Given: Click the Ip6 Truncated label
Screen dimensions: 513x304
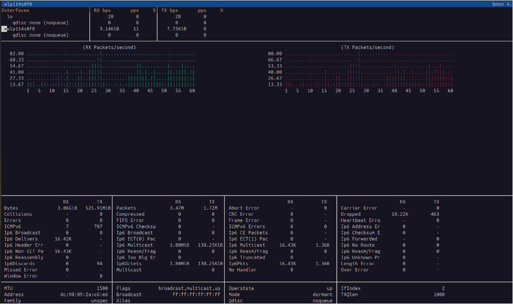Looking at the screenshot, I should pos(247,258).
